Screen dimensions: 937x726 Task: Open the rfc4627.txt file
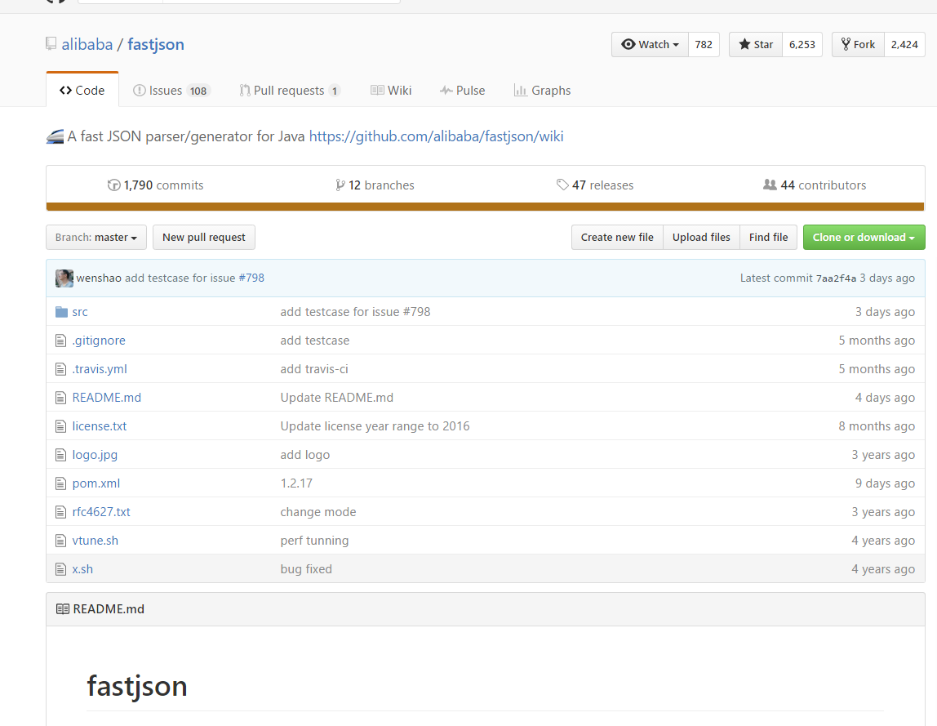point(101,512)
